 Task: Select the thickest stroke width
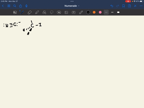(x=118, y=12)
